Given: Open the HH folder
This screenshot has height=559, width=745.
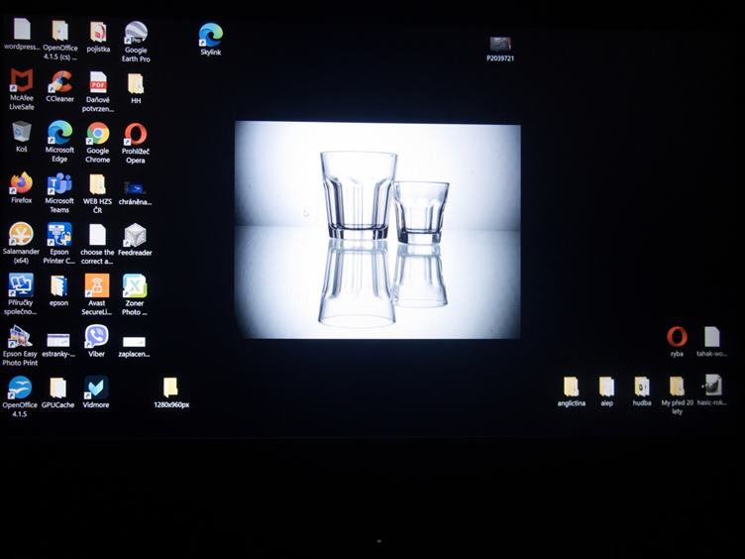Looking at the screenshot, I should (x=136, y=83).
